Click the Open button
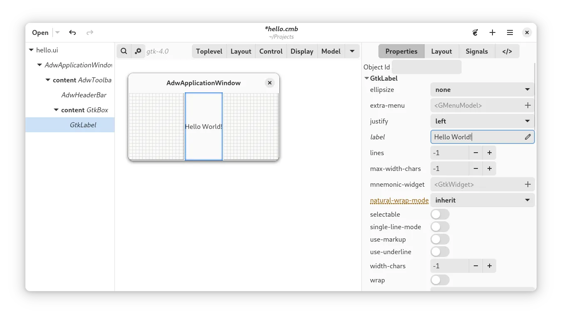562x319 pixels. click(40, 32)
